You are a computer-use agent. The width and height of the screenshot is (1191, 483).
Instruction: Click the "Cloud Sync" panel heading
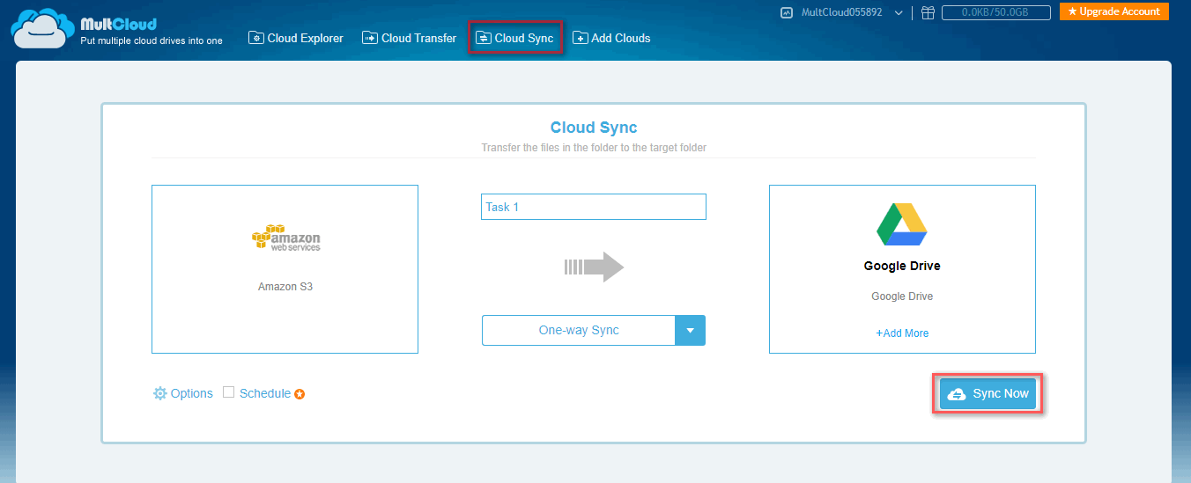tap(594, 128)
